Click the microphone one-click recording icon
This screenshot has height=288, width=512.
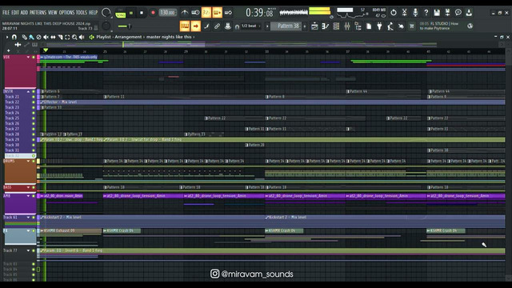(415, 13)
